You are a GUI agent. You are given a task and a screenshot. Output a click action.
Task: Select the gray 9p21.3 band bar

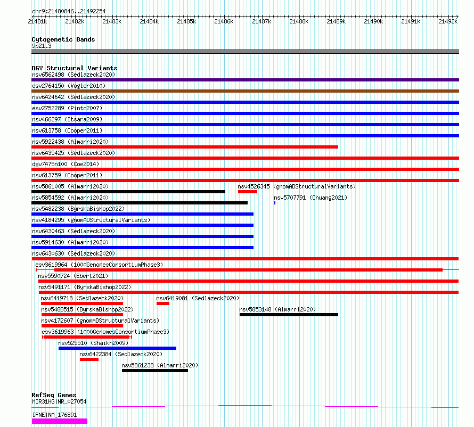pos(245,52)
